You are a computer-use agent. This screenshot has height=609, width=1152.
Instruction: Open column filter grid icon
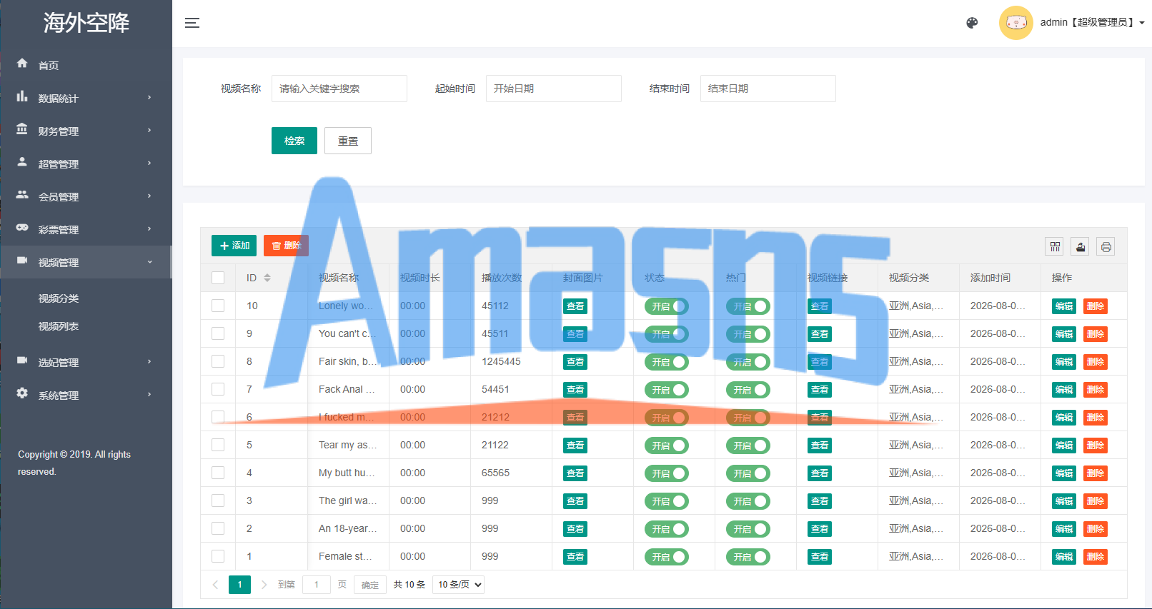point(1055,247)
